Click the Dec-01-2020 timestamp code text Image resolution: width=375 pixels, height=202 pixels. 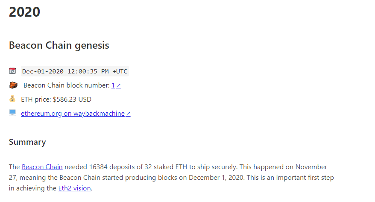click(75, 71)
